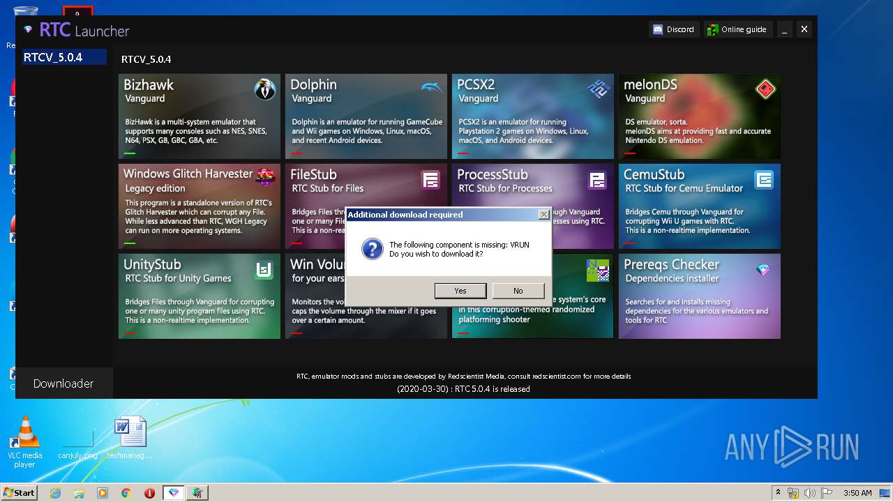Screen dimensions: 893x502
Task: Click the ProcessStub card icon
Action: [x=598, y=180]
